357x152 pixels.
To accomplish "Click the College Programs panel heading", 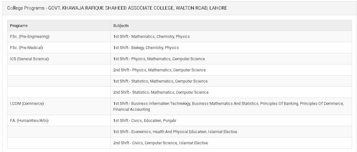I will click(117, 8).
